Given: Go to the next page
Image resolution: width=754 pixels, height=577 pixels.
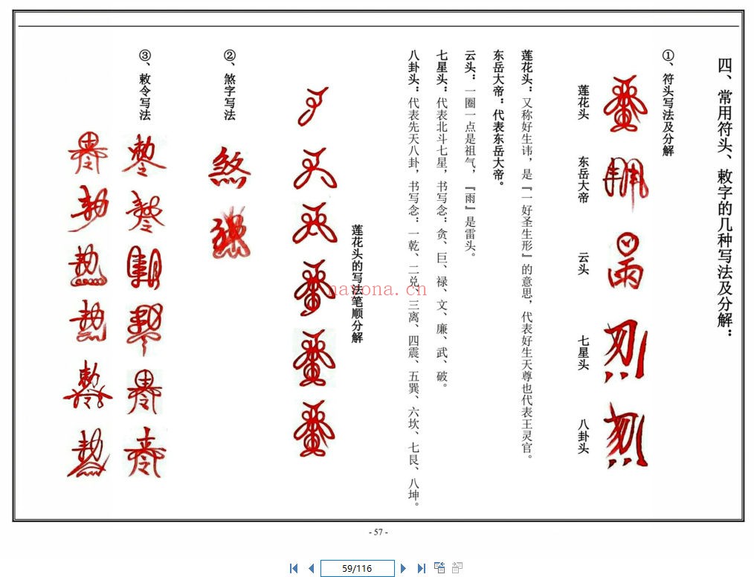Looking at the screenshot, I should pyautogui.click(x=403, y=568).
